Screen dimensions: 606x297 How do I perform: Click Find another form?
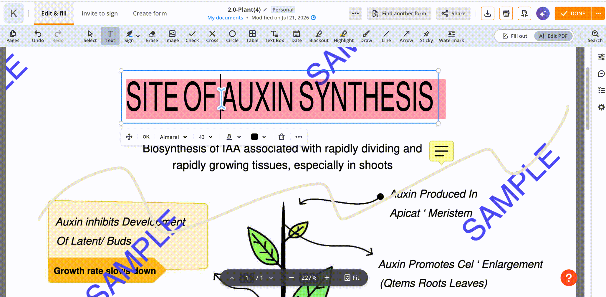(x=399, y=14)
